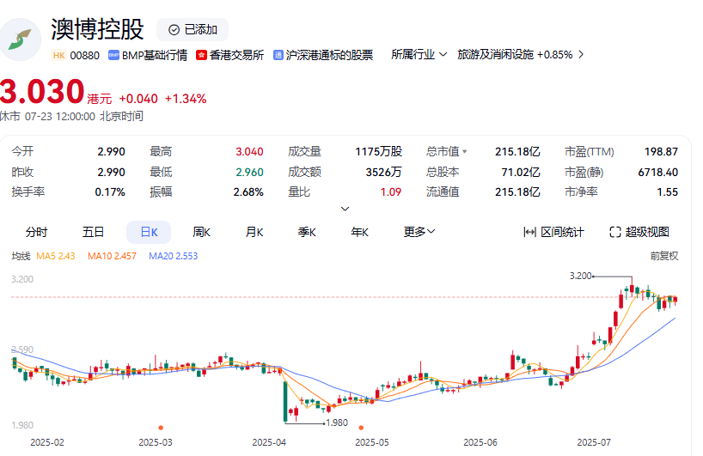Open the 更多 chart period dropdown
Screen dimensions: 703x456
(419, 232)
